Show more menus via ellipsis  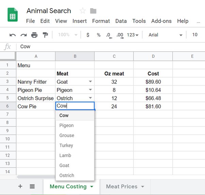click(198, 22)
